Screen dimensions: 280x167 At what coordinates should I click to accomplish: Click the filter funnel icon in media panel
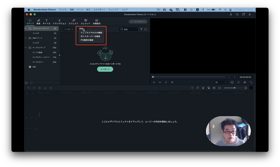coord(141,29)
